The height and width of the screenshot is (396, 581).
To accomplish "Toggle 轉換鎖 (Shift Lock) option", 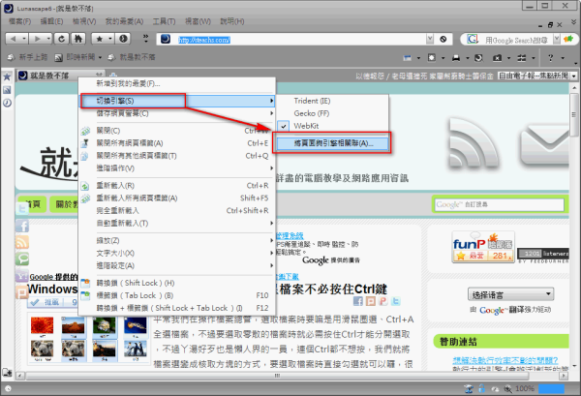I will coord(177,283).
